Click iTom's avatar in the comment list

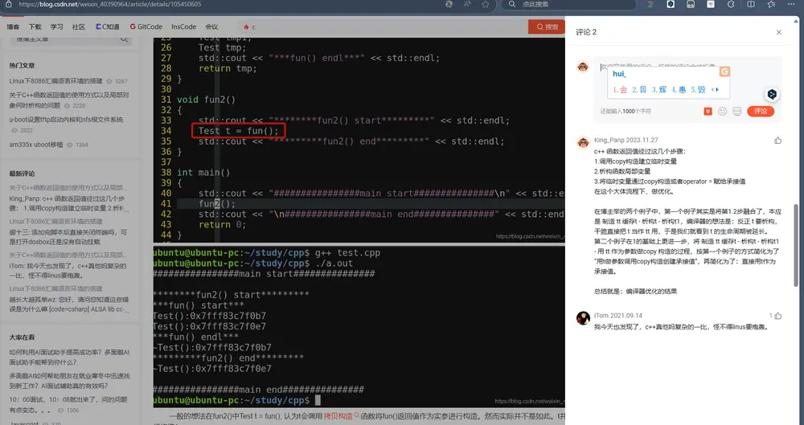pos(583,318)
